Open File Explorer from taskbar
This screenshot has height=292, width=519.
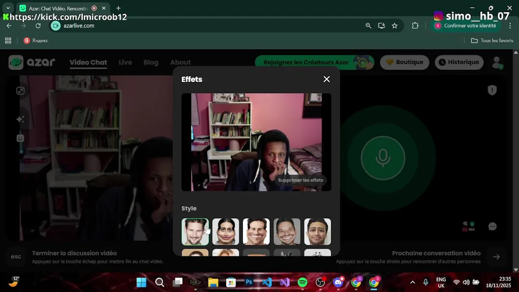coord(213,282)
